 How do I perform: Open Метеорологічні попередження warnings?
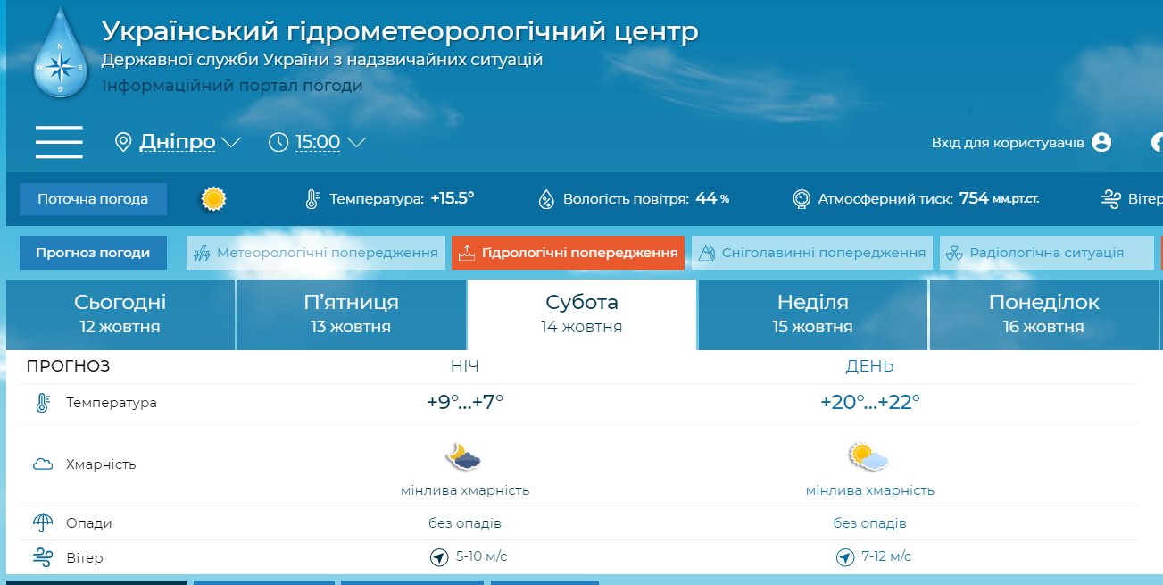316,253
